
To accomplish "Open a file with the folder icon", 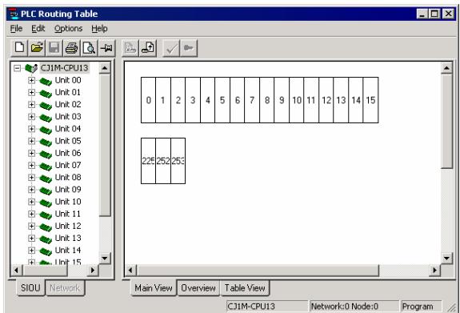I will pos(37,47).
